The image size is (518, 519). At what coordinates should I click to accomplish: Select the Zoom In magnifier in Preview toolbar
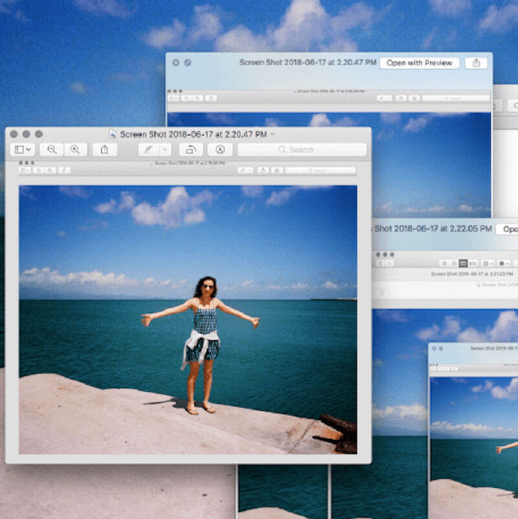click(74, 149)
